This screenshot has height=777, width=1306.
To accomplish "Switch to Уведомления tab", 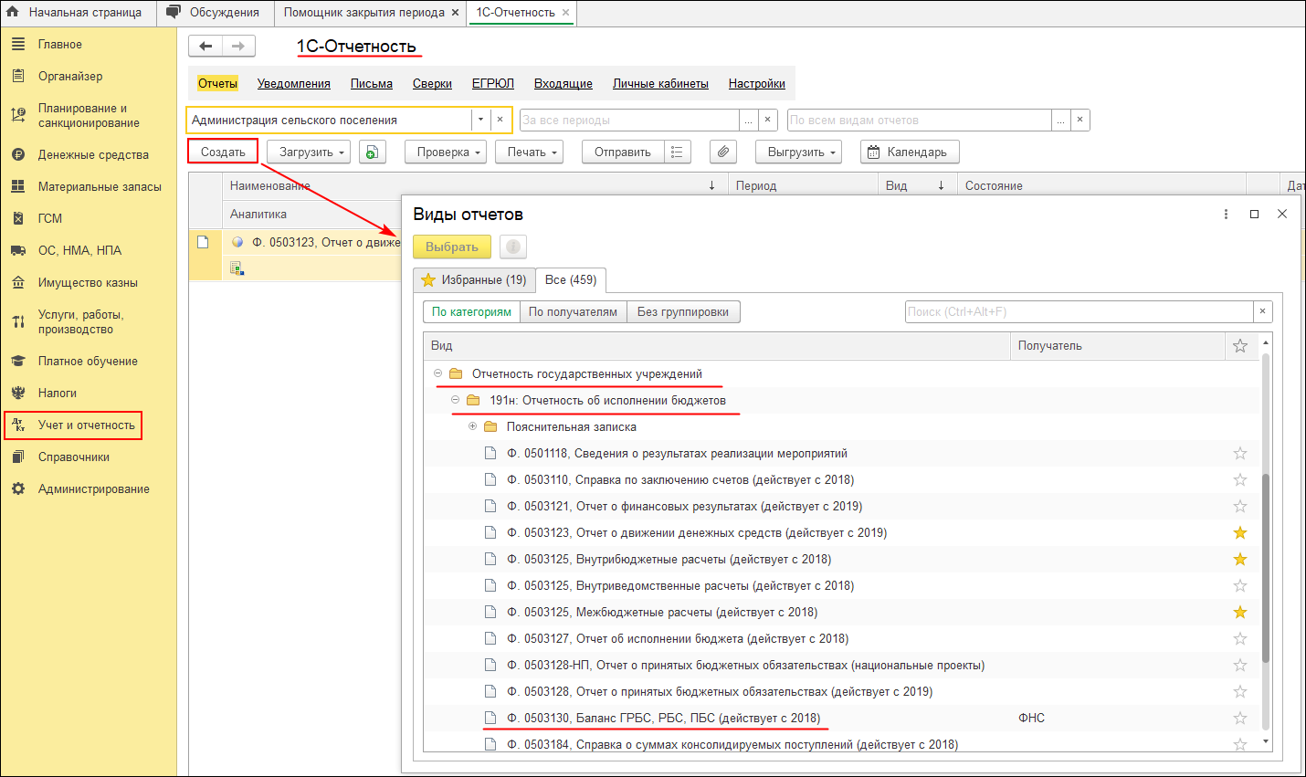I will (294, 83).
